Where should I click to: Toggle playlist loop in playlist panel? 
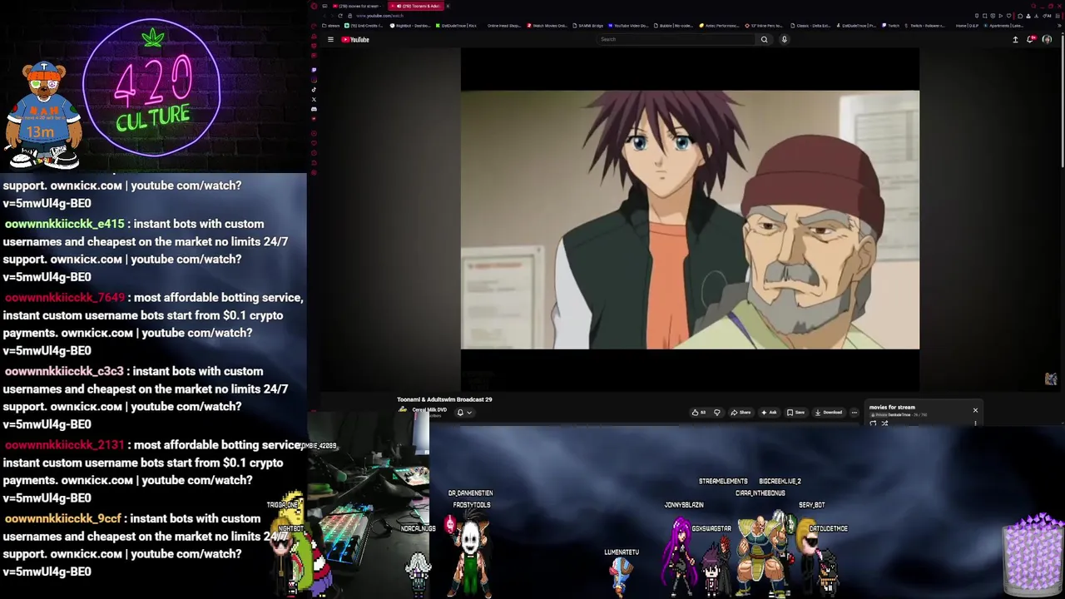(873, 423)
